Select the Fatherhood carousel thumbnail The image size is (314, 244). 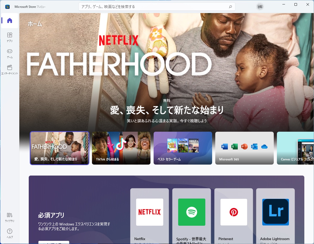(x=60, y=148)
